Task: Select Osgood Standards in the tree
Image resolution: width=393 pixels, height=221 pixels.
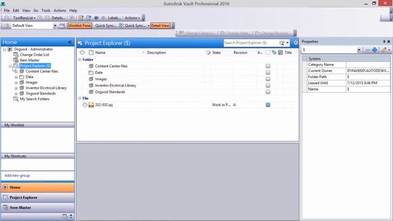Action: coord(41,93)
